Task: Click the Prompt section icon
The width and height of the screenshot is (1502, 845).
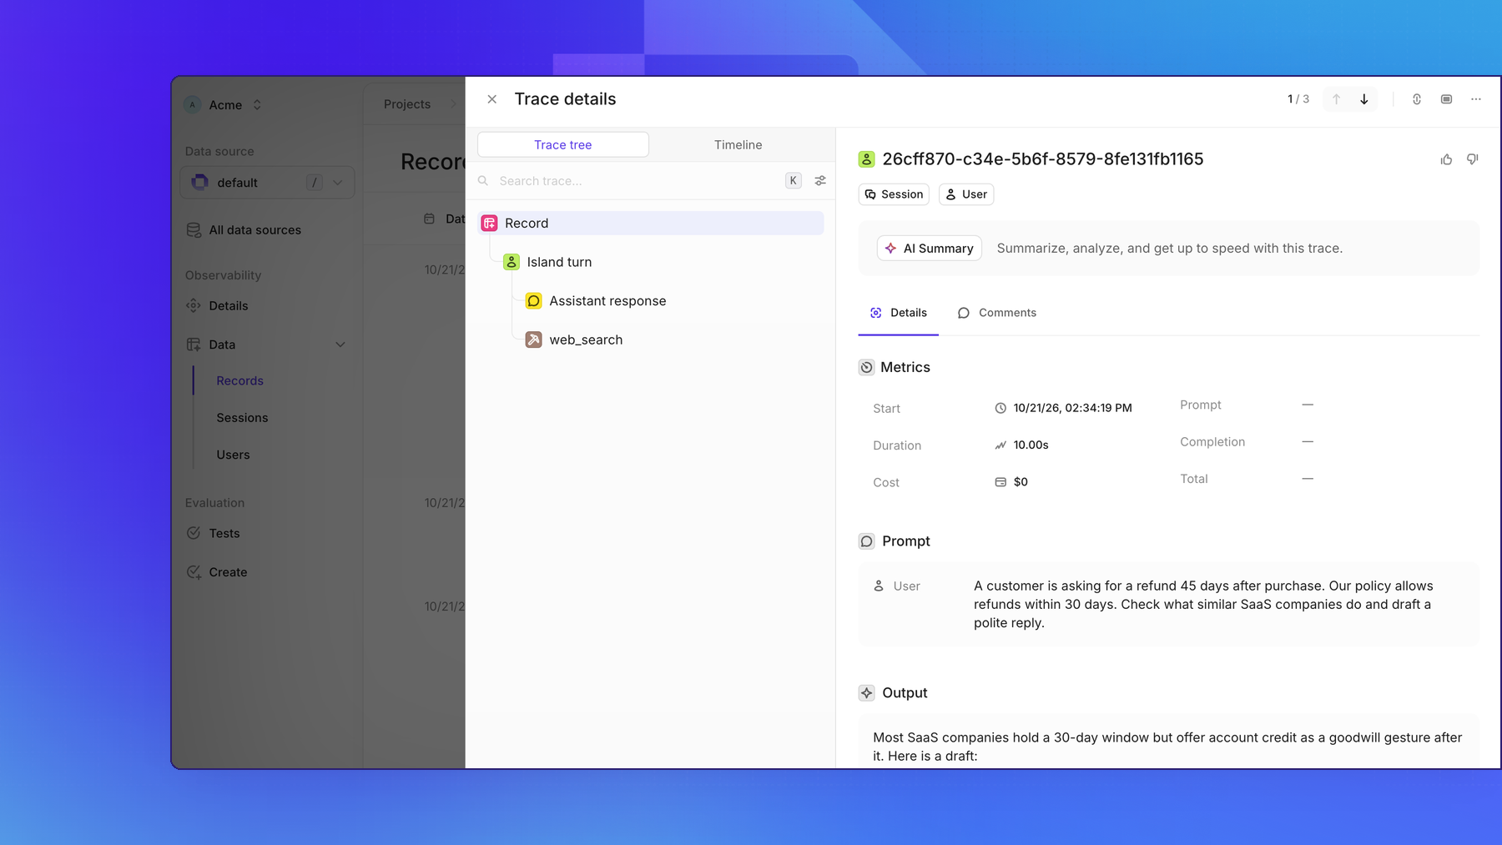Action: click(867, 541)
